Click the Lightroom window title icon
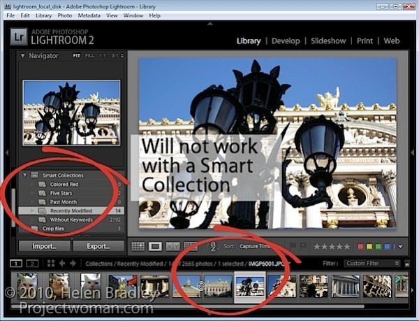The height and width of the screenshot is (321, 419). click(x=8, y=6)
